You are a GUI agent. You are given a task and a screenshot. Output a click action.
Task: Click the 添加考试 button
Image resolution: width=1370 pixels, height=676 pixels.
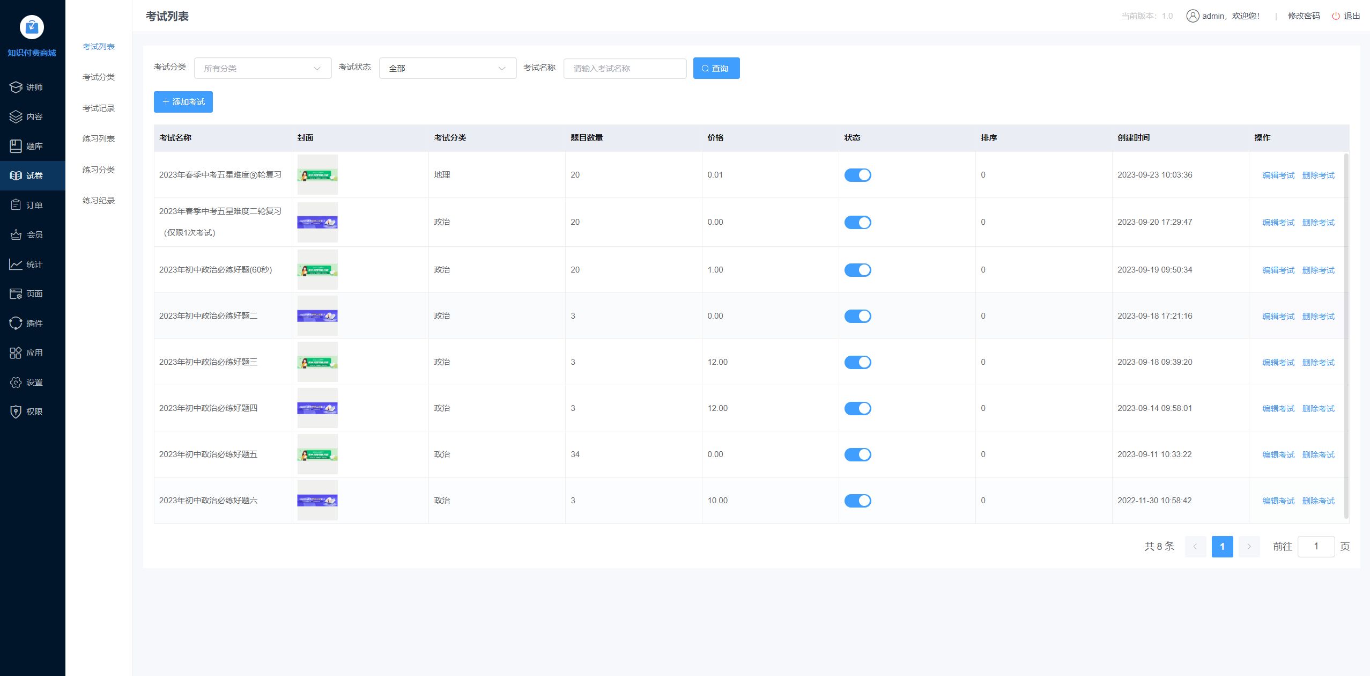click(183, 102)
